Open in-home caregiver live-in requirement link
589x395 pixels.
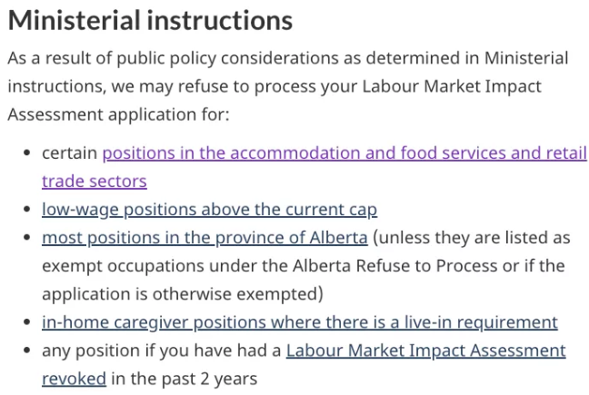pos(299,321)
